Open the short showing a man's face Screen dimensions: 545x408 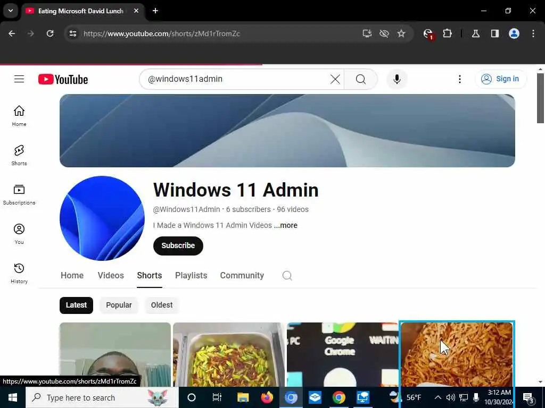(x=115, y=354)
